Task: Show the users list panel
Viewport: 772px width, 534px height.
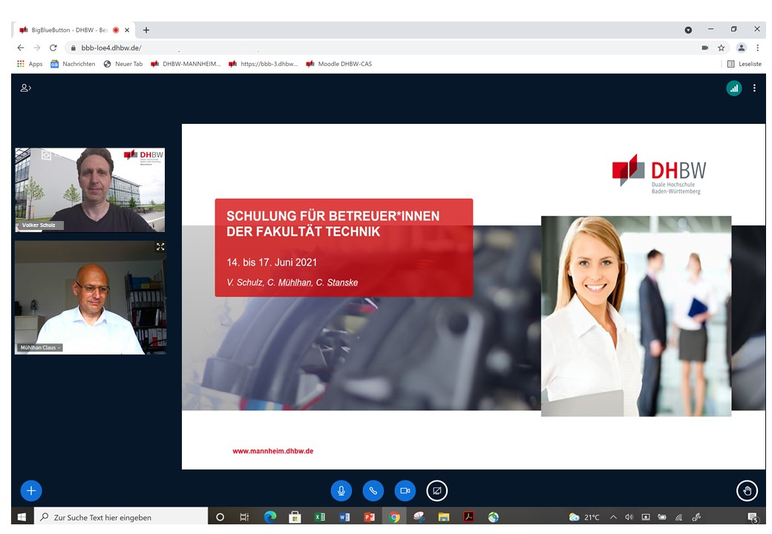Action: point(26,88)
